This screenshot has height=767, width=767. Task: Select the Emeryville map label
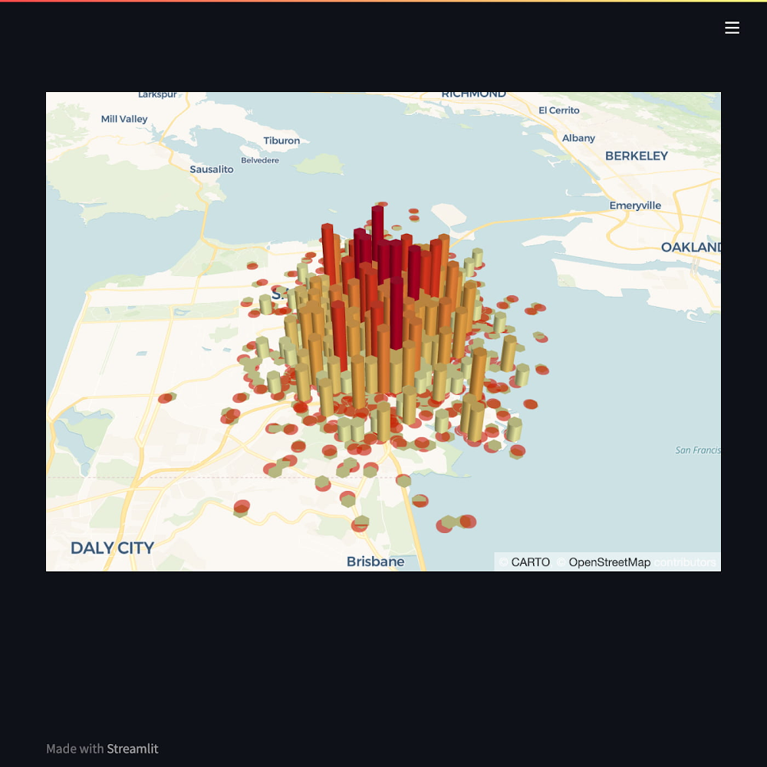point(635,206)
